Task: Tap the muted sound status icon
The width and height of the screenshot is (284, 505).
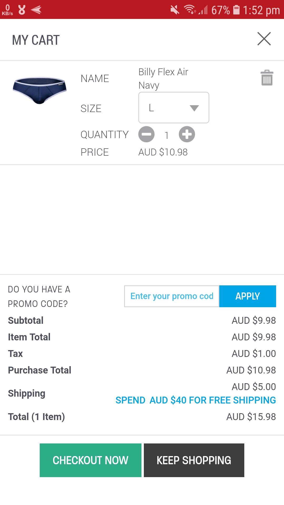Action: (x=175, y=10)
